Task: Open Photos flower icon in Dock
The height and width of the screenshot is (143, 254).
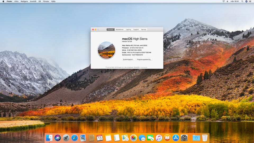Action: (x=133, y=138)
